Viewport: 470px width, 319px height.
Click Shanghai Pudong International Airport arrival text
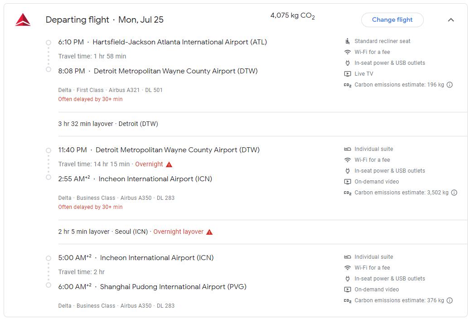coord(173,287)
